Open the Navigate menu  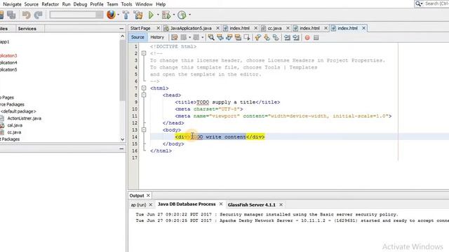coord(12,4)
